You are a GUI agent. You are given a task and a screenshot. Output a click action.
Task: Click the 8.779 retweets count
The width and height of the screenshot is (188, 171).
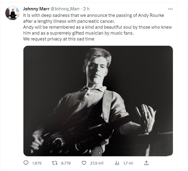point(66,163)
